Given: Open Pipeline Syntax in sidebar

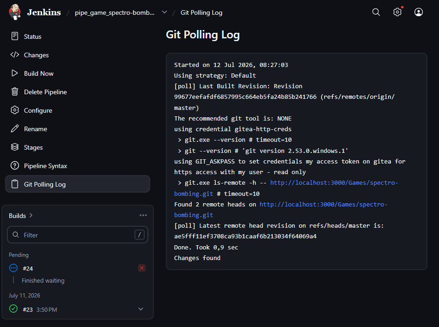Looking at the screenshot, I should 78,166.
